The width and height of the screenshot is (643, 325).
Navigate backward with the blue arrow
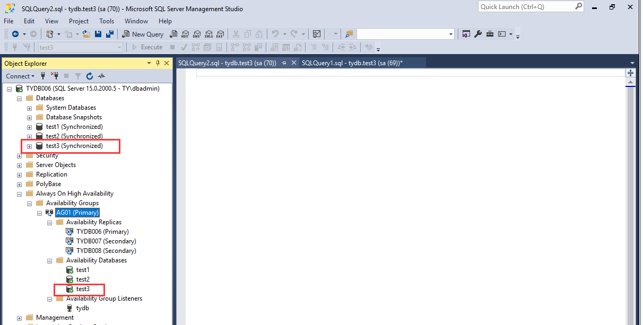[x=15, y=34]
